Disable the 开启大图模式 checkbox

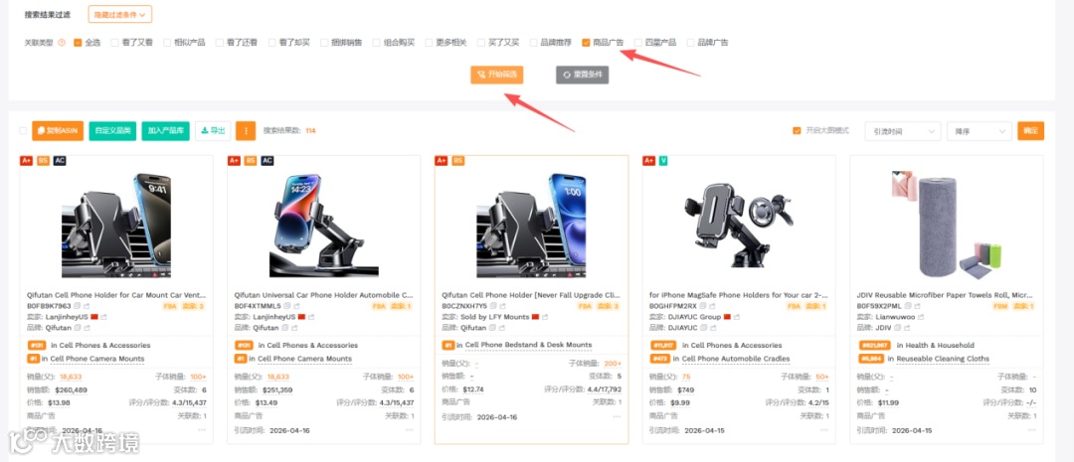(x=796, y=131)
